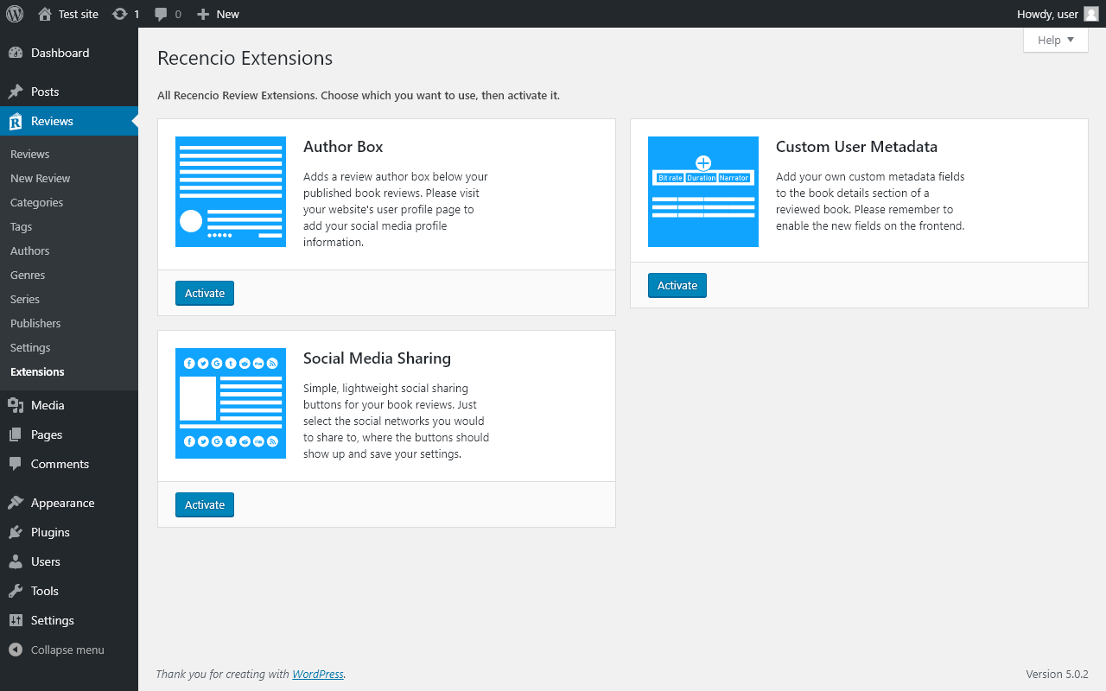The height and width of the screenshot is (691, 1106).
Task: Activate the Custom User Metadata extension
Action: click(x=677, y=286)
